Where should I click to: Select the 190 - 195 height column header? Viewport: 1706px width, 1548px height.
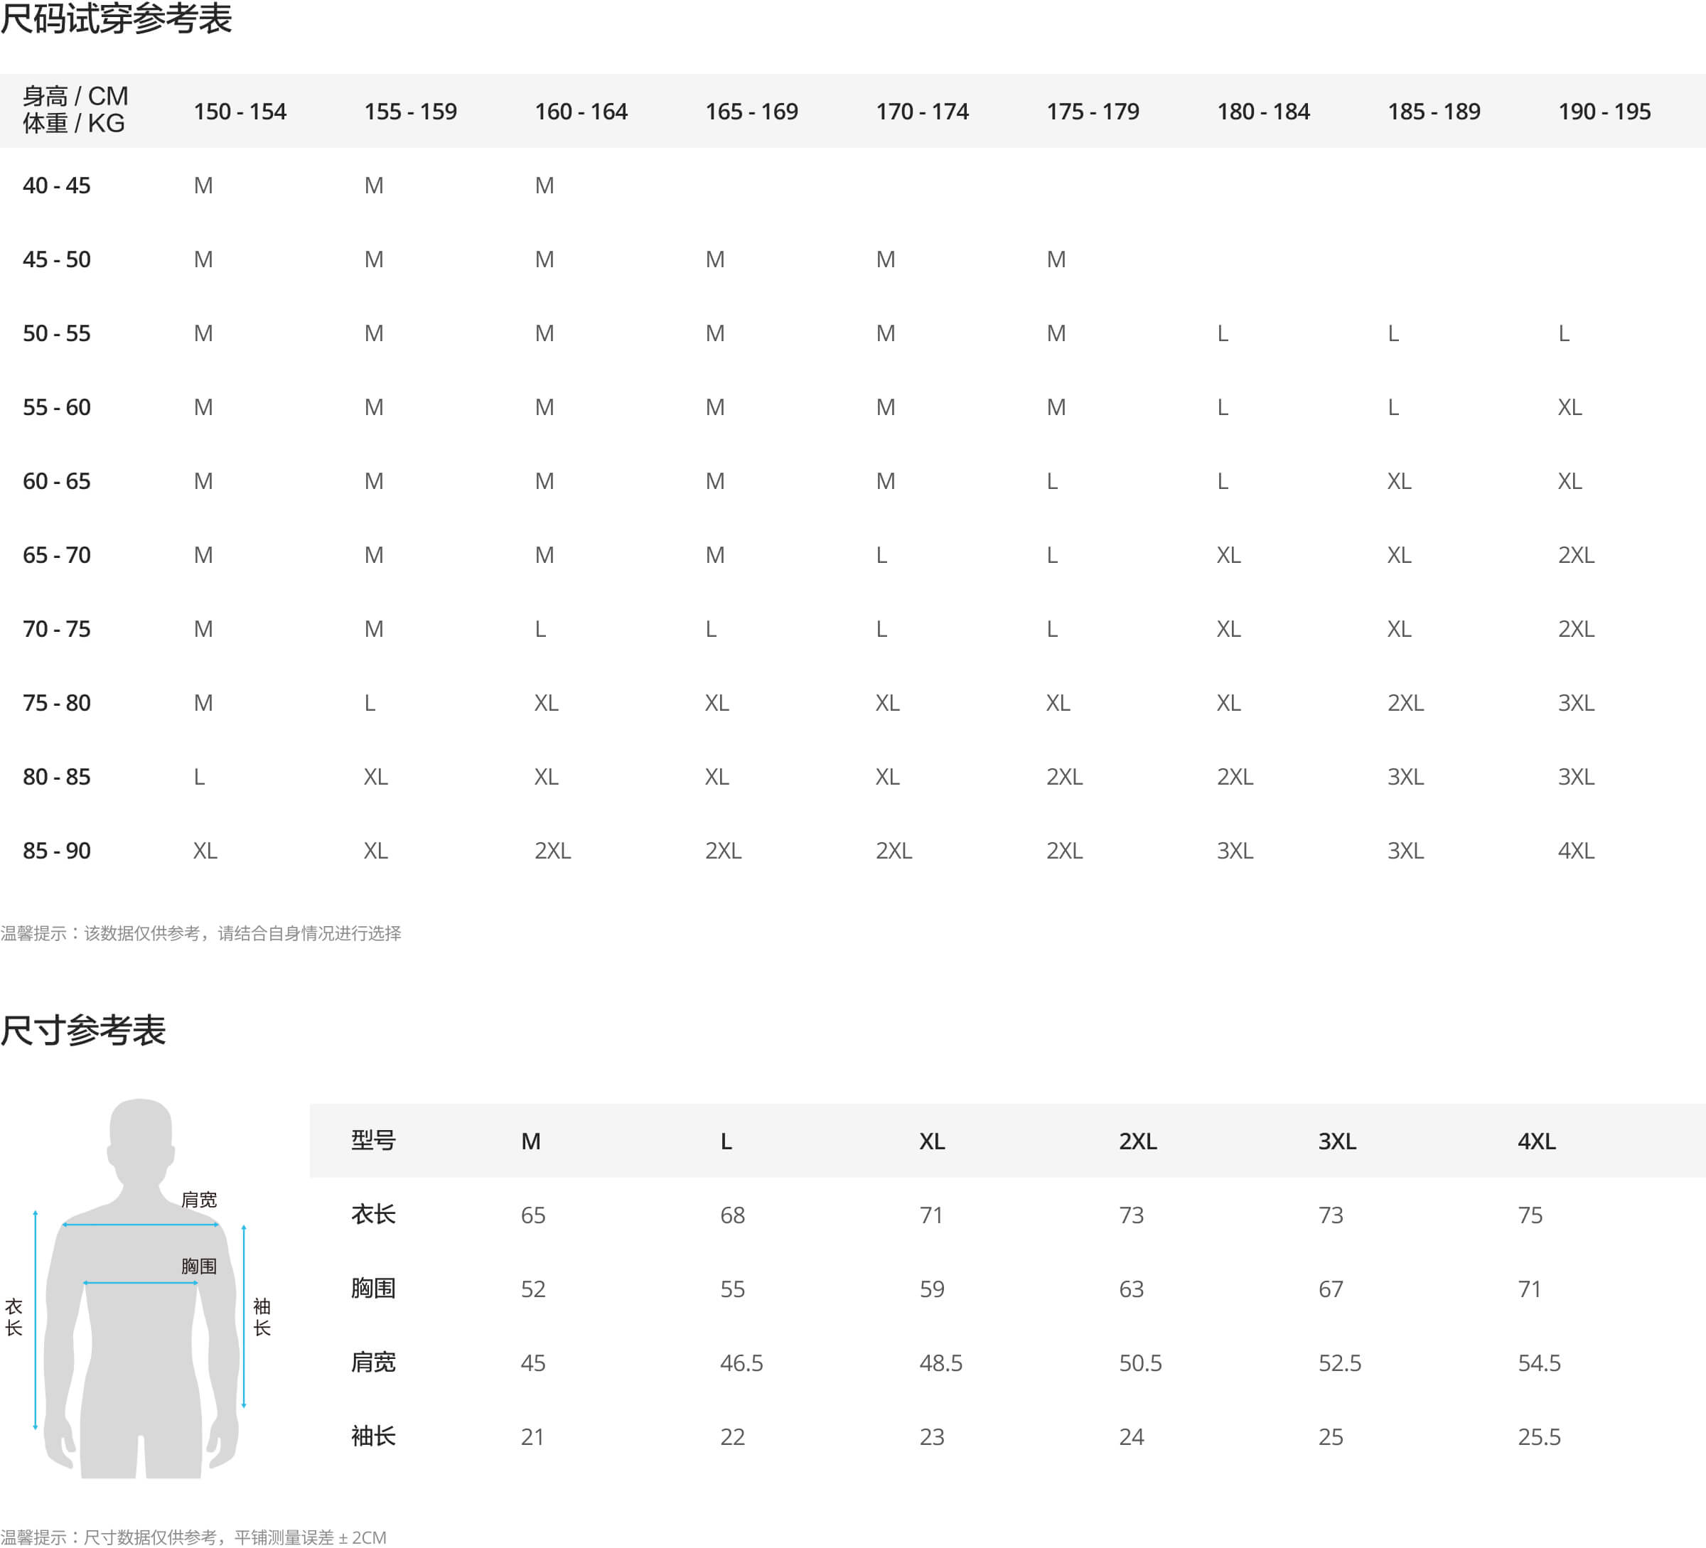point(1604,111)
